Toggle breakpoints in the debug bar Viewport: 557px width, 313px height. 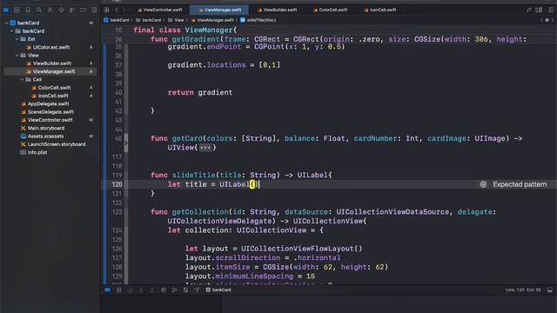(107, 290)
